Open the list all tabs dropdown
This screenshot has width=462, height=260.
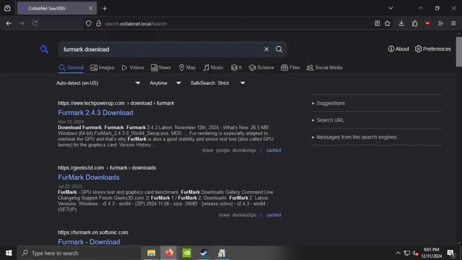(x=391, y=8)
